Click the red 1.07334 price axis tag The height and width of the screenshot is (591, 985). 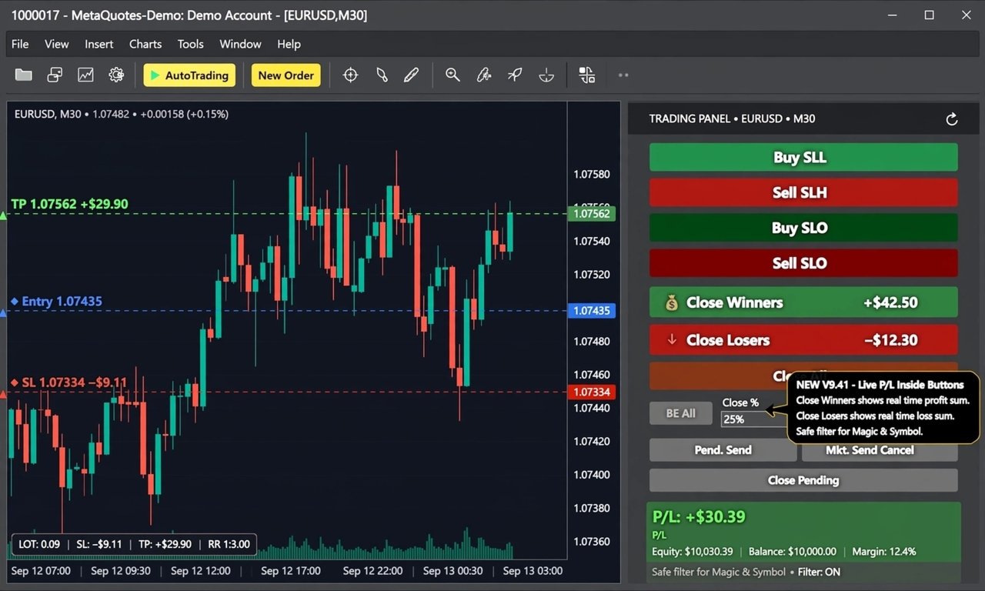[591, 392]
